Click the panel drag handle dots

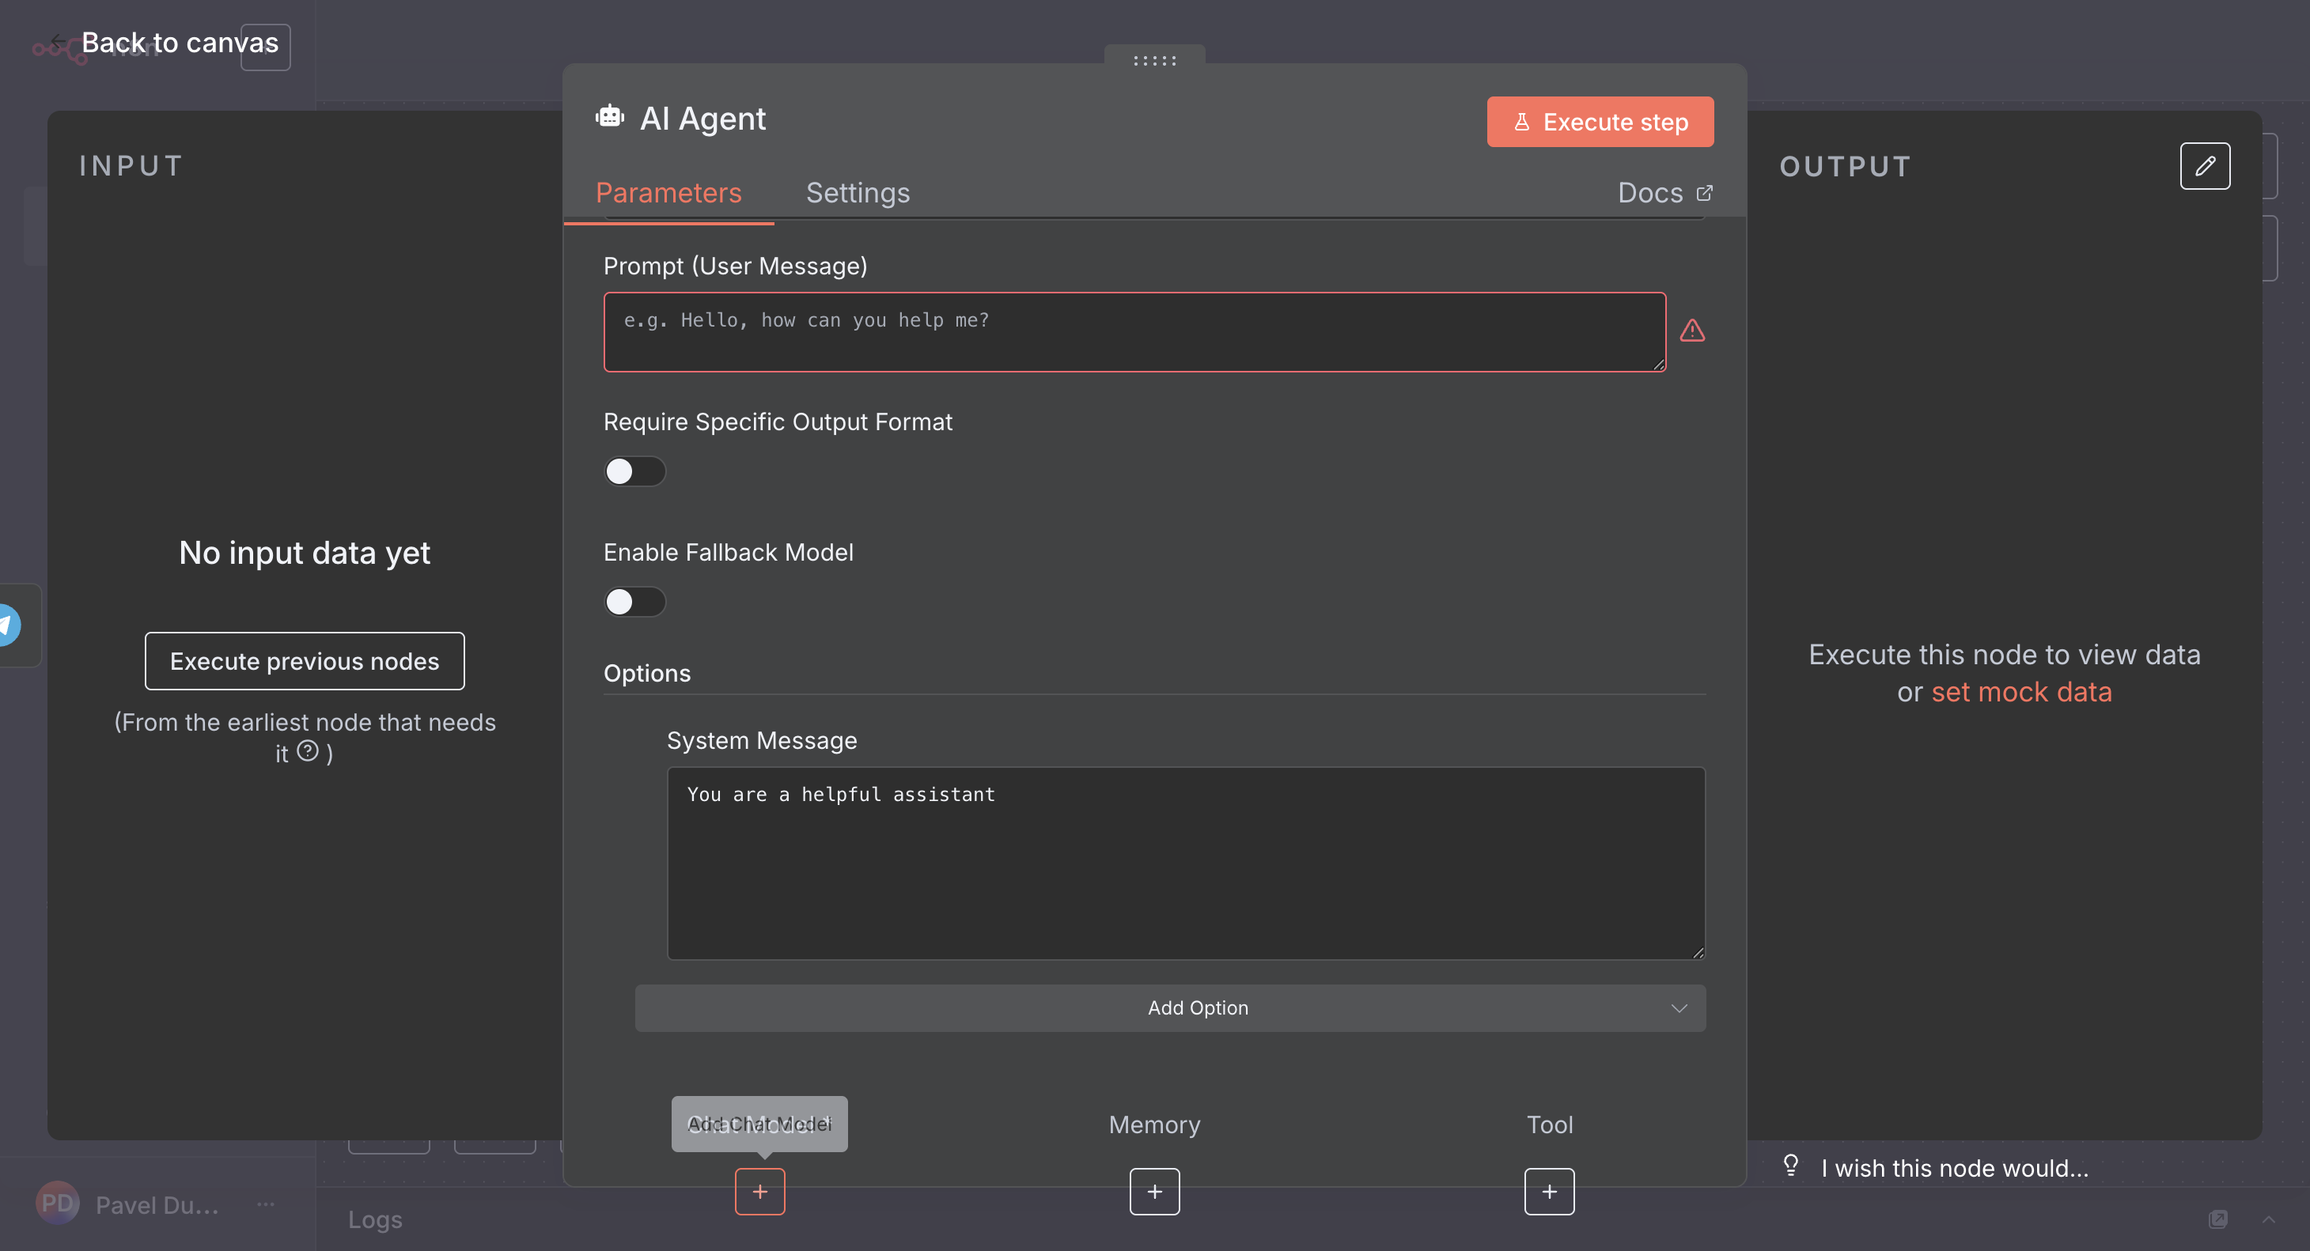pyautogui.click(x=1154, y=61)
